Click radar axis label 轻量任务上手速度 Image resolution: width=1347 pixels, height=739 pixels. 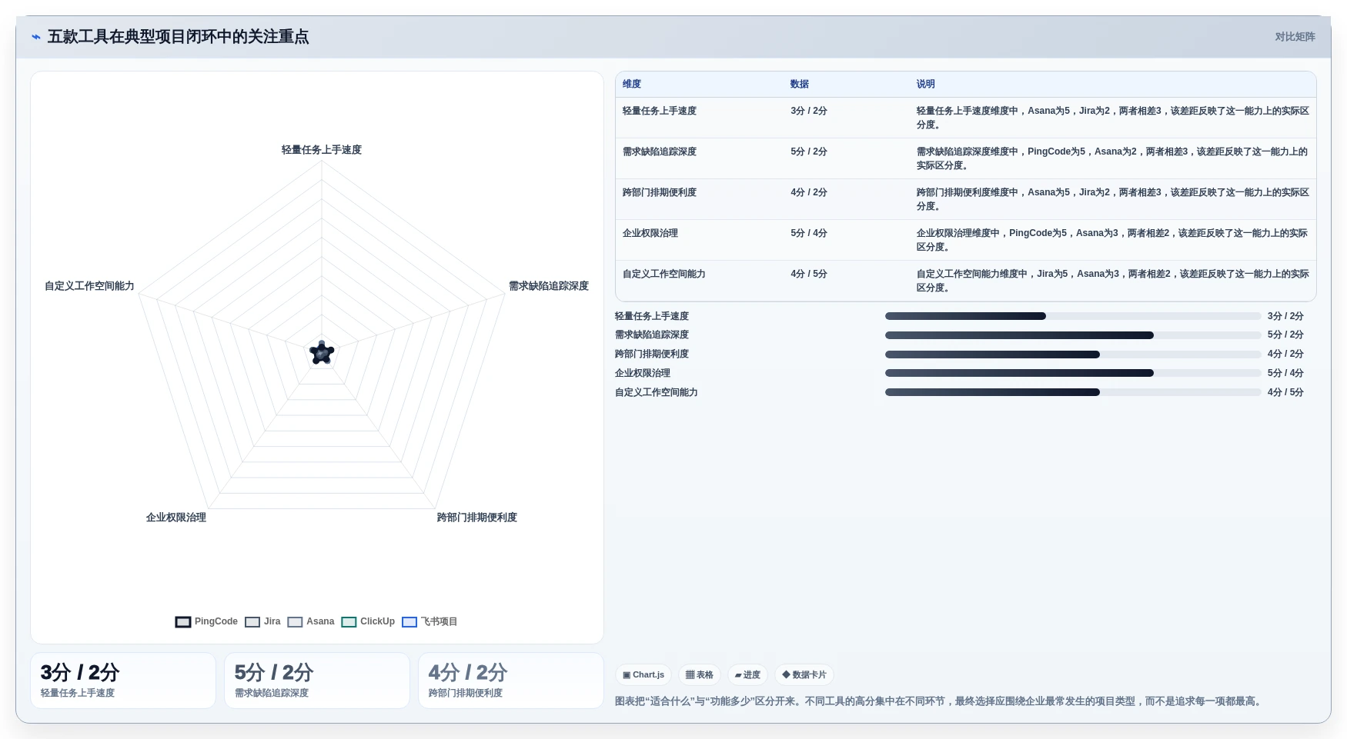coord(322,150)
